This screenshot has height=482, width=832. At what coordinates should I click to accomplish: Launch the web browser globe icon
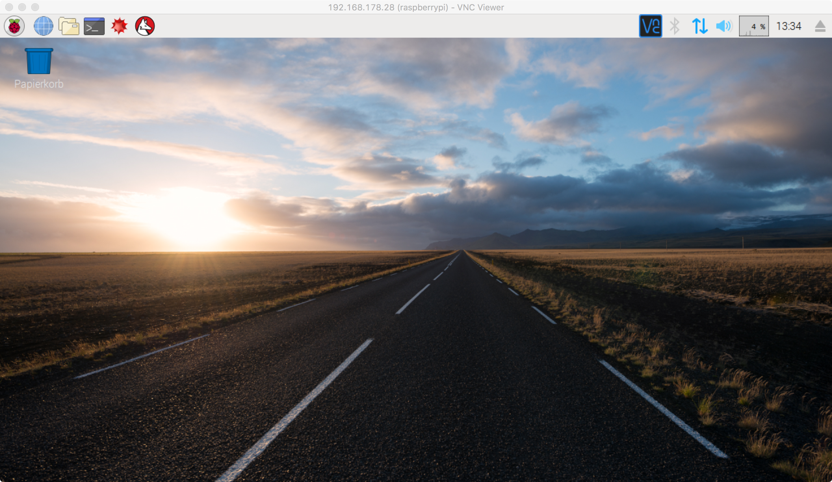[43, 26]
